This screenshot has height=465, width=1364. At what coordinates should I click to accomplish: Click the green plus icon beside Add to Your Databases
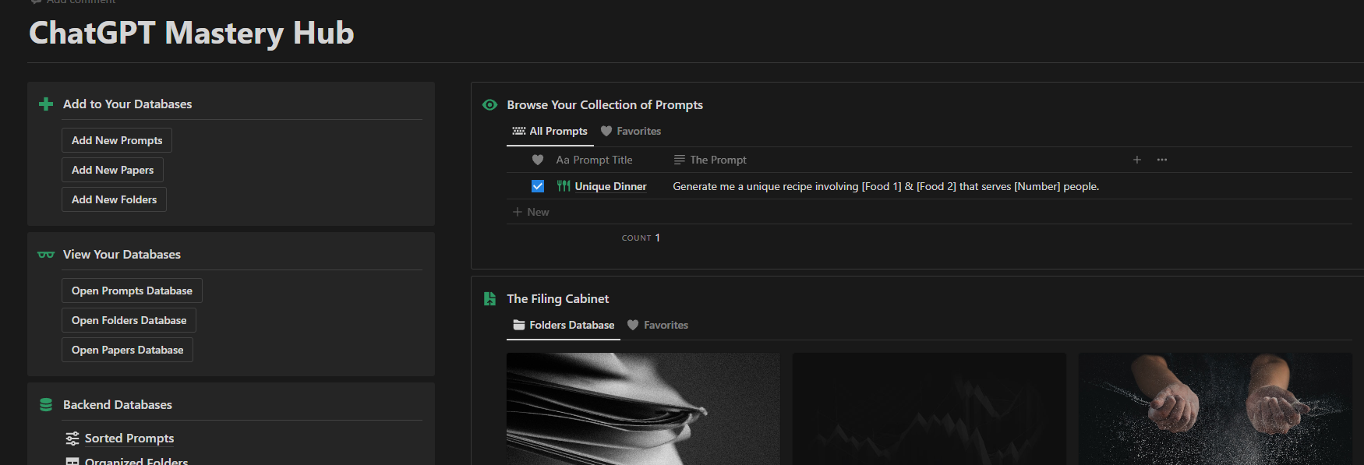click(46, 104)
